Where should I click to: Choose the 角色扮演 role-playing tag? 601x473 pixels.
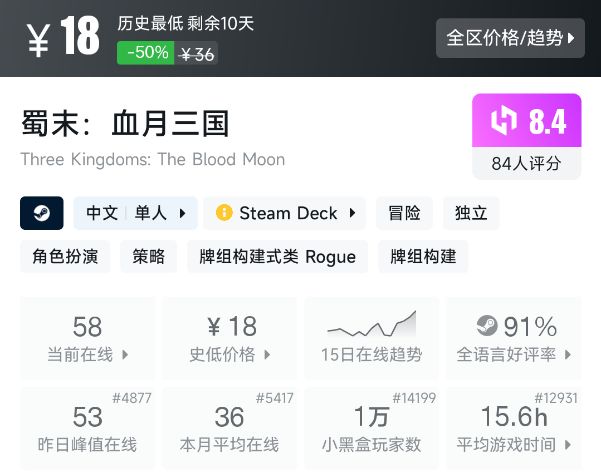point(65,257)
